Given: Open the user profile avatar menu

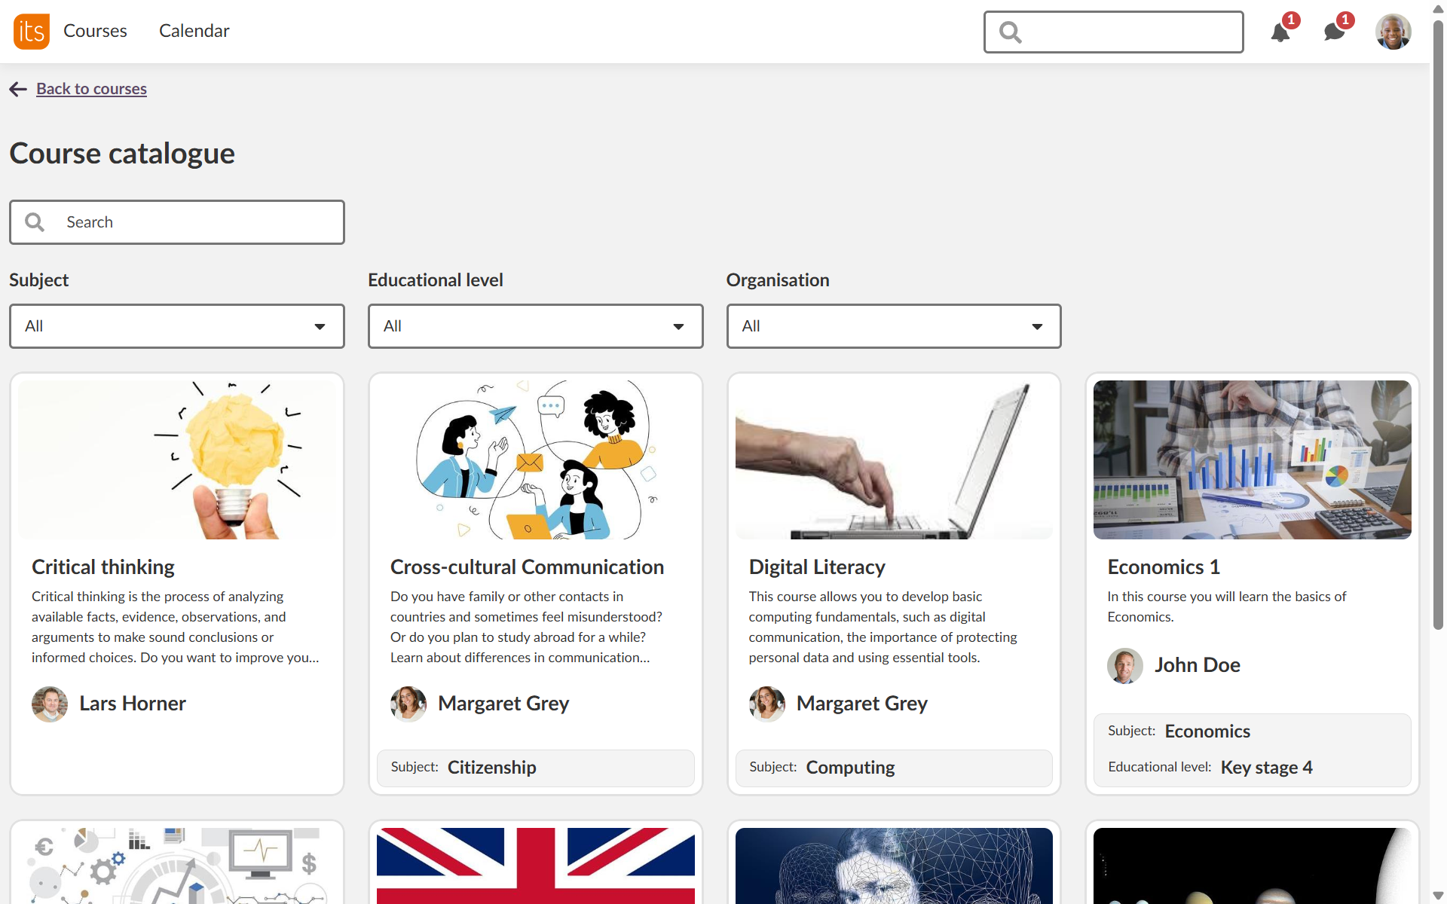Looking at the screenshot, I should tap(1393, 32).
